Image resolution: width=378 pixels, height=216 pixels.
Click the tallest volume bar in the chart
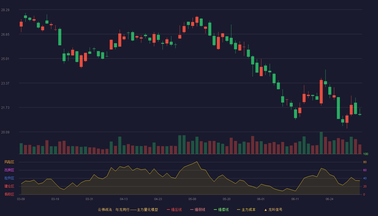(x=321, y=143)
